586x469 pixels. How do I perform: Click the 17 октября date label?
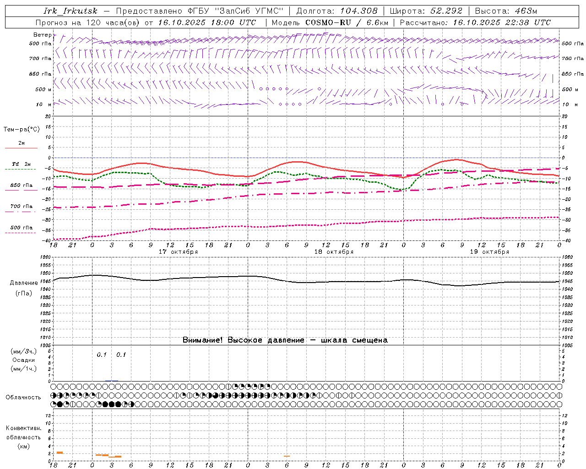pyautogui.click(x=178, y=252)
